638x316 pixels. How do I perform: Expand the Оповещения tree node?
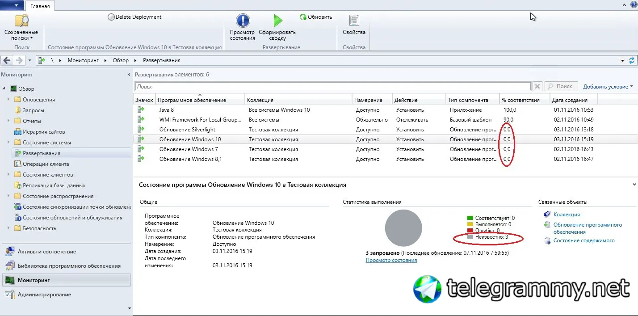pyautogui.click(x=8, y=100)
